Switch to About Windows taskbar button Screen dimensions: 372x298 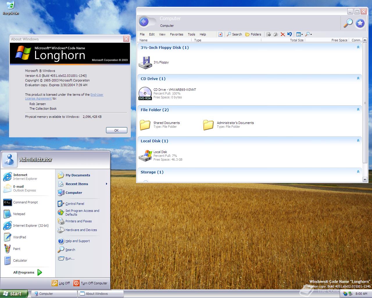pos(101,294)
